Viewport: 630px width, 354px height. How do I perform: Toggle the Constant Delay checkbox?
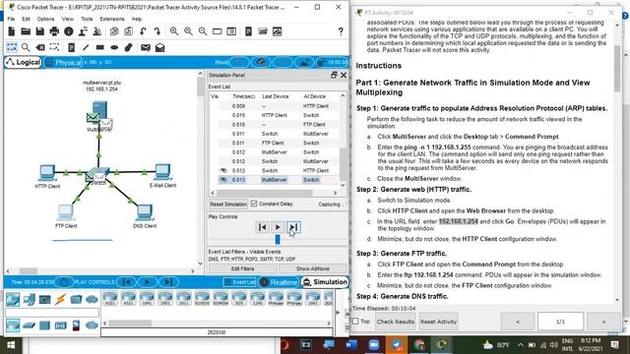(x=254, y=204)
